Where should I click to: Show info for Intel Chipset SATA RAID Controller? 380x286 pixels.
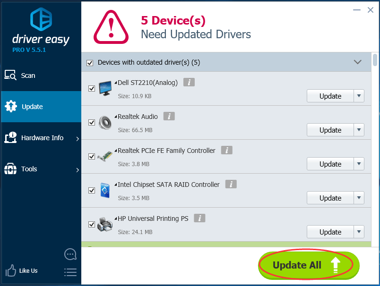pyautogui.click(x=231, y=184)
